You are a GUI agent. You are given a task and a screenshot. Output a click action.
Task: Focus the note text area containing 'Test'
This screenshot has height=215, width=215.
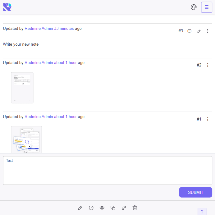pyautogui.click(x=107, y=170)
